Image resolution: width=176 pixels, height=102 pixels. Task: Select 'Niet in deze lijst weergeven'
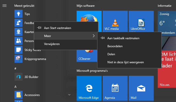coord(125,62)
